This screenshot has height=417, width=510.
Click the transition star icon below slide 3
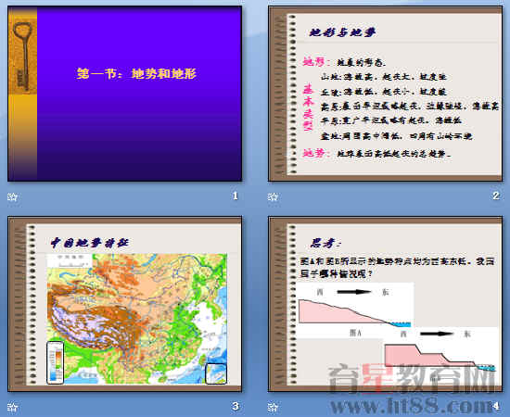pos(12,407)
